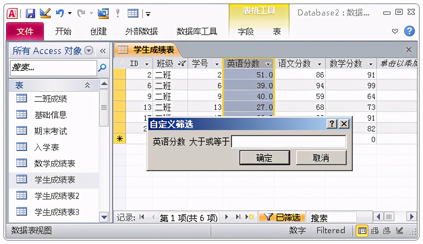
Task: Open the 文件 menu
Action: pyautogui.click(x=25, y=31)
